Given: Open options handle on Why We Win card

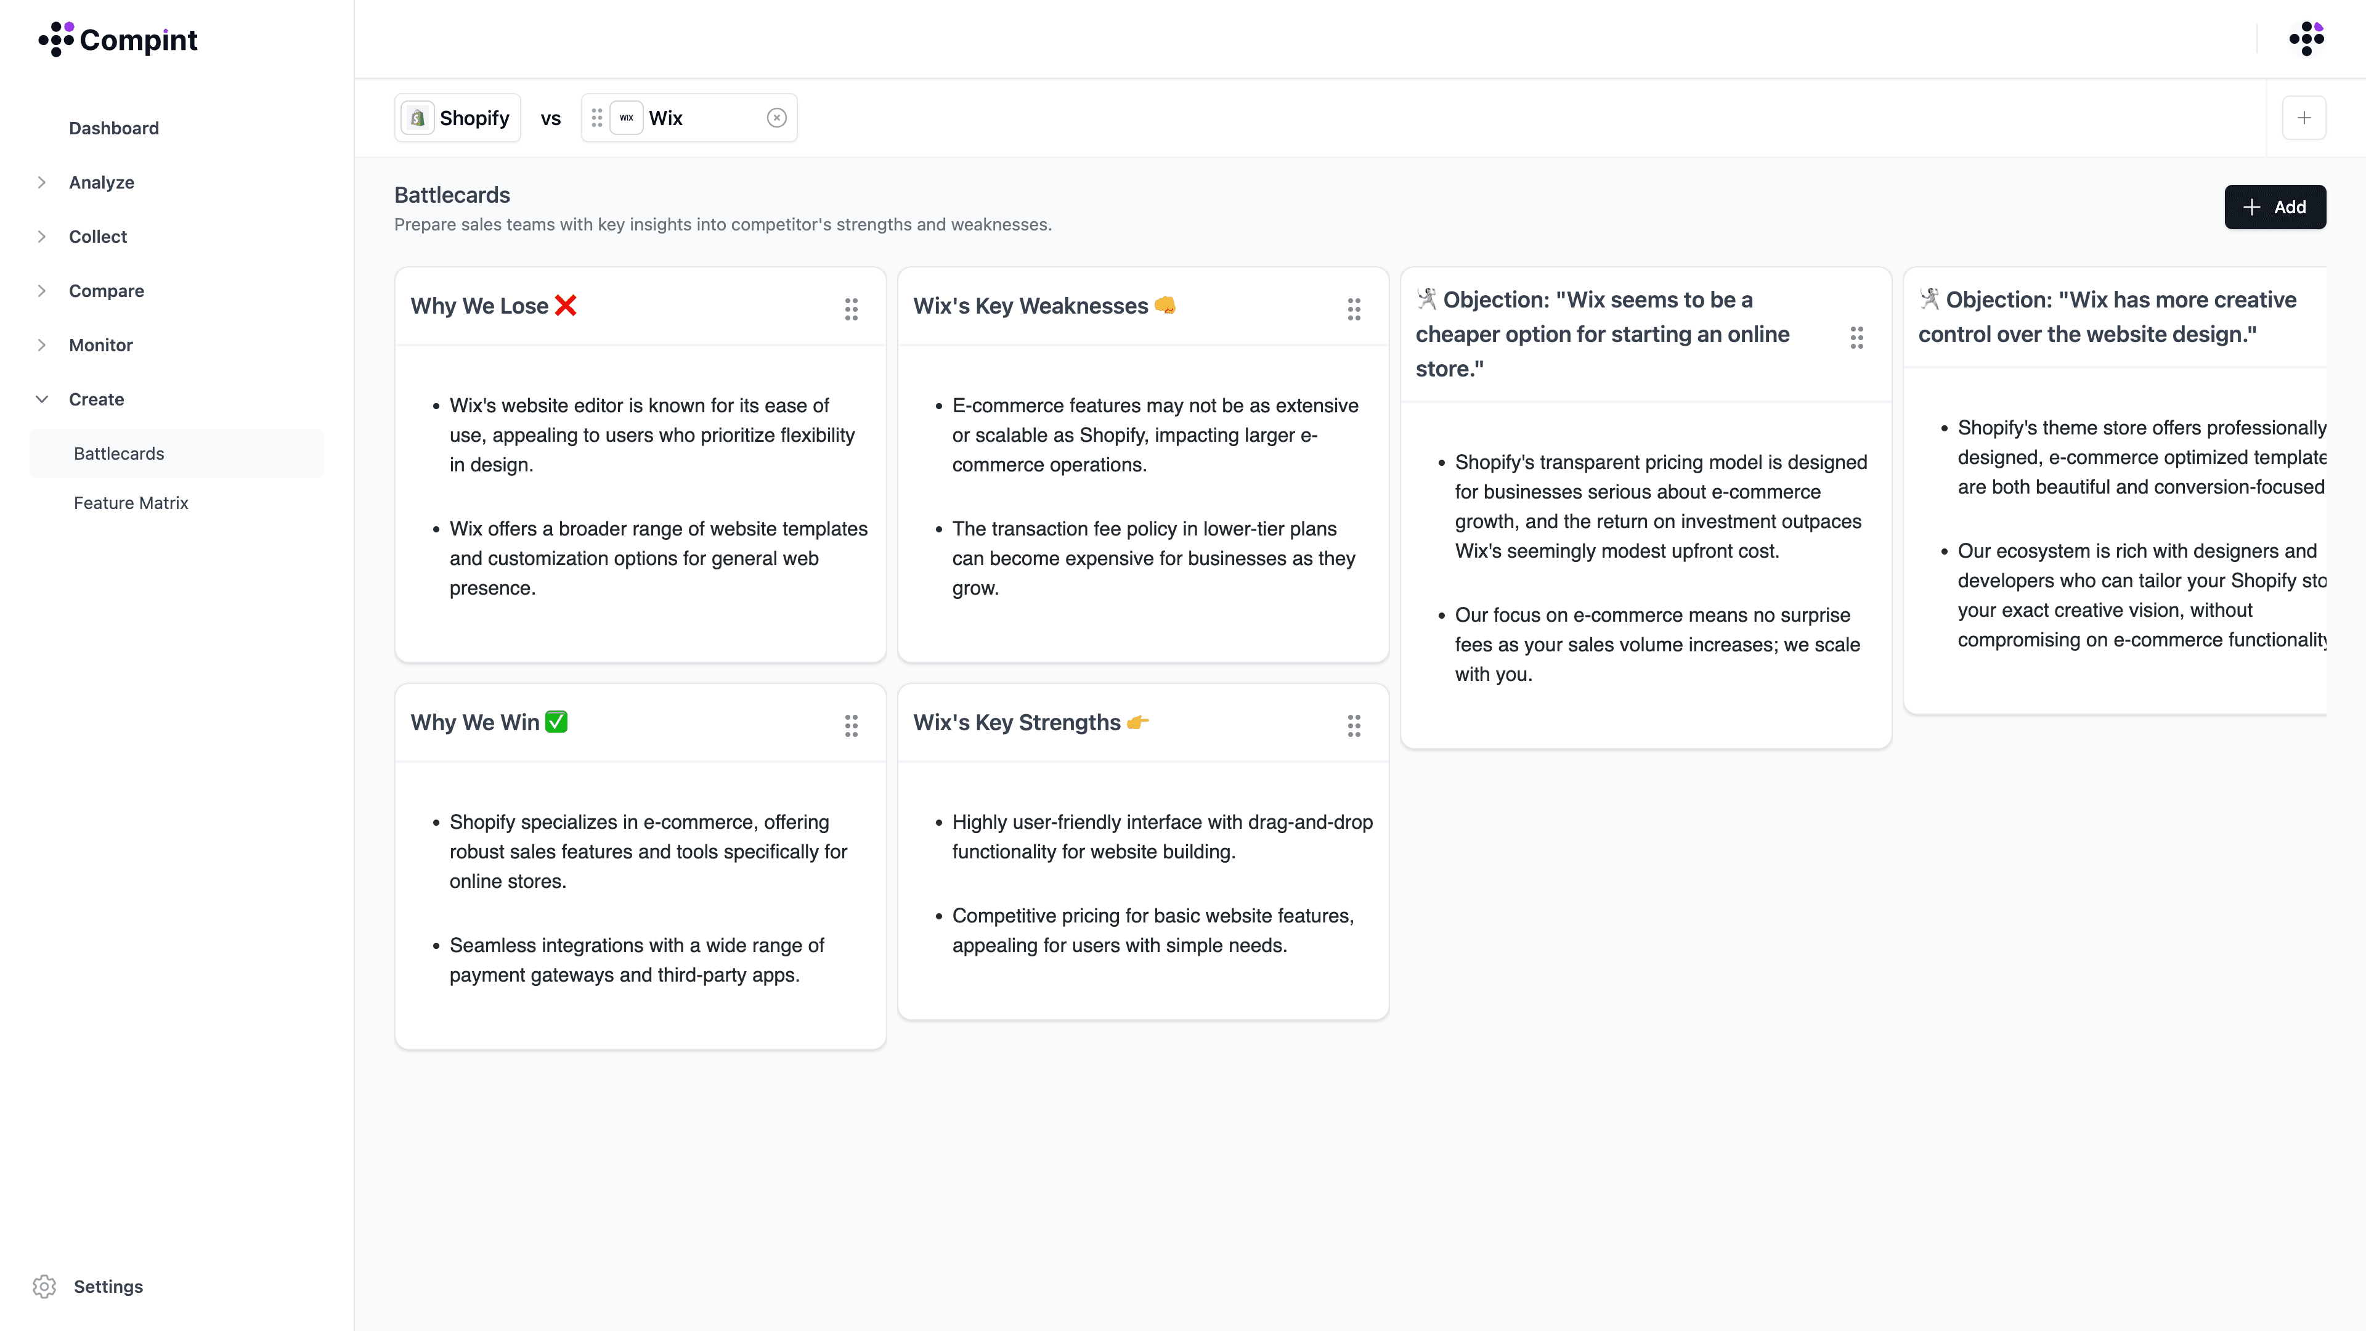Looking at the screenshot, I should tap(852, 726).
